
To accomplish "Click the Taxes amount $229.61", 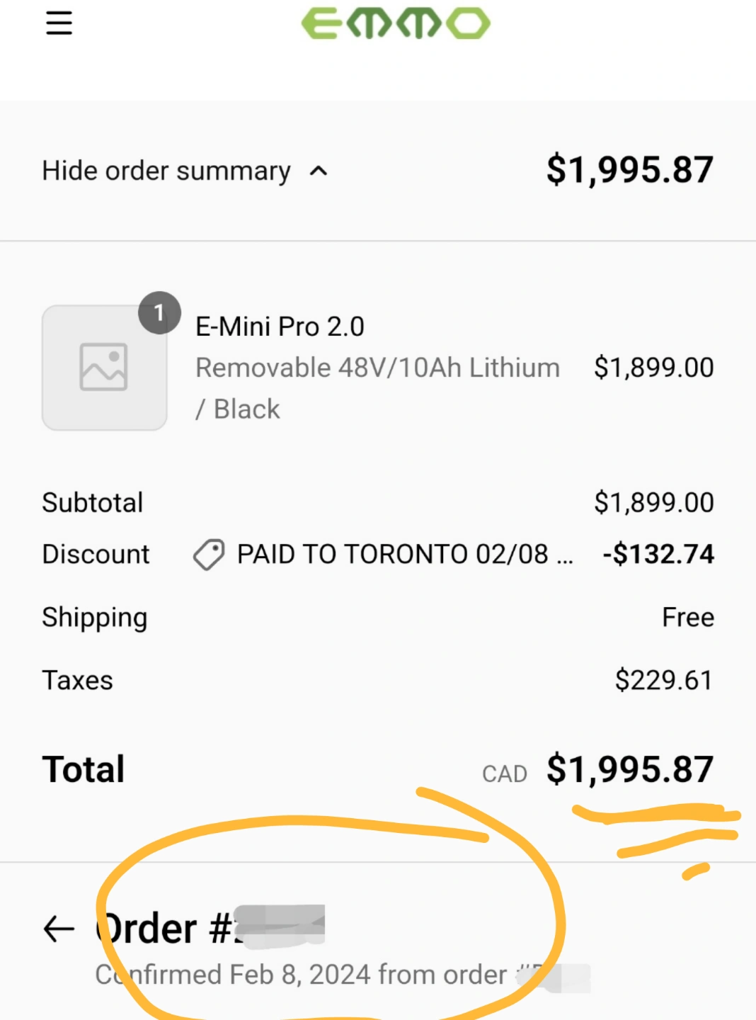I will [x=663, y=680].
